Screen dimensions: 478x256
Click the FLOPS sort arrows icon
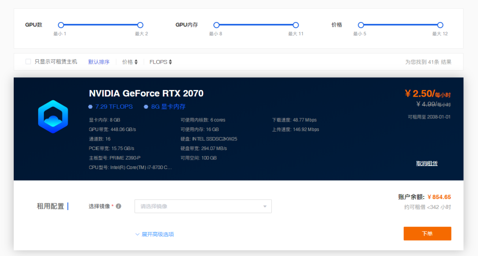coord(170,62)
